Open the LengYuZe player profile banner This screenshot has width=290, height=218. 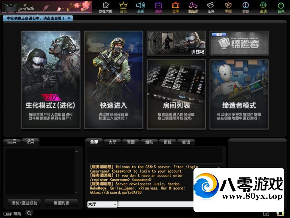click(47, 7)
